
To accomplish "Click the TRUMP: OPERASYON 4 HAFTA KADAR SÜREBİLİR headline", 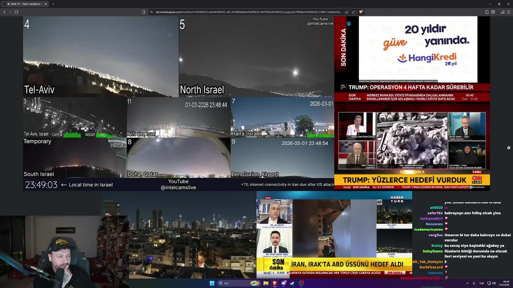I will pyautogui.click(x=411, y=87).
